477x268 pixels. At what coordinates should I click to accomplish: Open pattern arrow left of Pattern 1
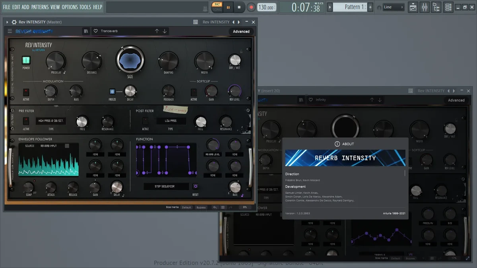330,7
